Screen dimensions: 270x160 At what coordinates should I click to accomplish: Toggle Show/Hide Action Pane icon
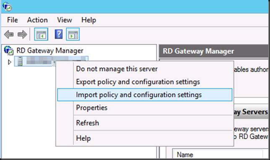73,34
